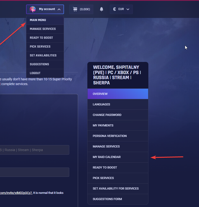199x207 pixels.
Task: Log out via the Logout entry
Action: [x=45, y=73]
